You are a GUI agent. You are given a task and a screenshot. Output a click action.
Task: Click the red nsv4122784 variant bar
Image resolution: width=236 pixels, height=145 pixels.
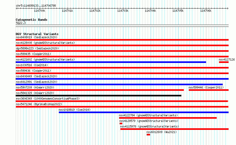click(168, 118)
